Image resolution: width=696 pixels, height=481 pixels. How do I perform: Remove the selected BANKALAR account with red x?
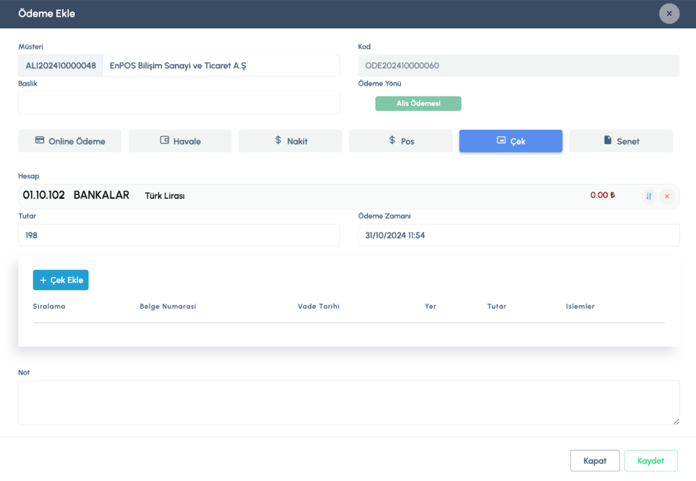click(666, 196)
